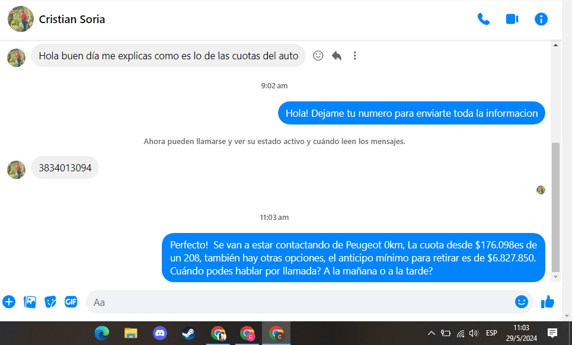Open the plus menu for more actions
The image size is (572, 345).
tap(9, 302)
